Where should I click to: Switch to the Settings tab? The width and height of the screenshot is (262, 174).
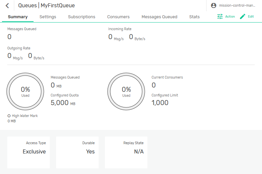point(48,17)
